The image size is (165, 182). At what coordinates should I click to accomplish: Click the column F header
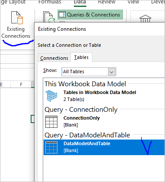click(21, 84)
